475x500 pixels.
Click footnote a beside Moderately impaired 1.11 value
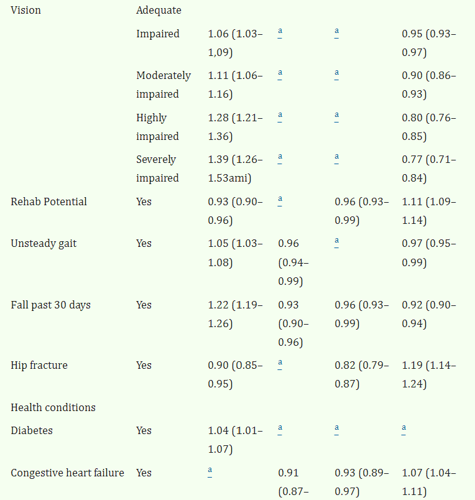pos(280,74)
